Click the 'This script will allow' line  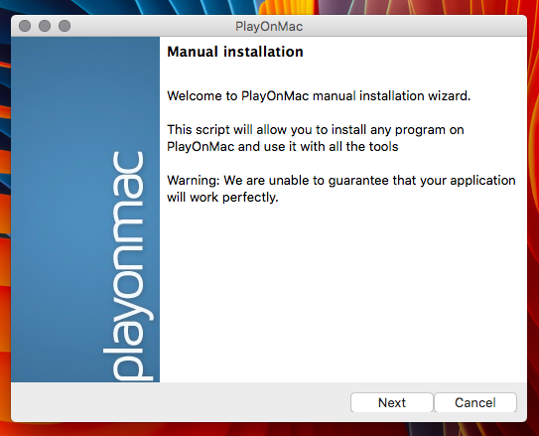pos(316,130)
